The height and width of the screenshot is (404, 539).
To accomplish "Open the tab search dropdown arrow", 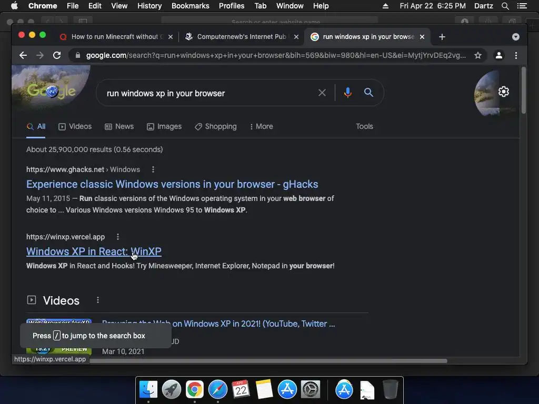I will [516, 37].
